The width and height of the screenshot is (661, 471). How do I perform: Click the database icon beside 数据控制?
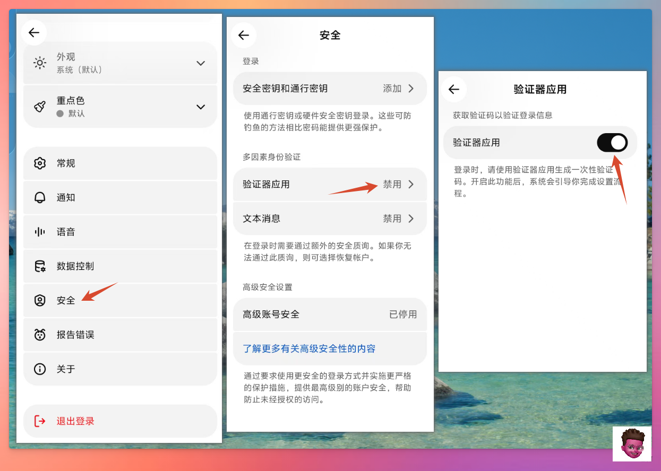40,266
